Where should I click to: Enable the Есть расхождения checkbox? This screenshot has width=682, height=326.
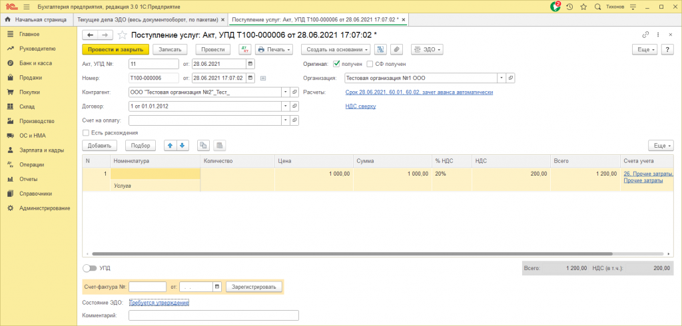click(86, 133)
